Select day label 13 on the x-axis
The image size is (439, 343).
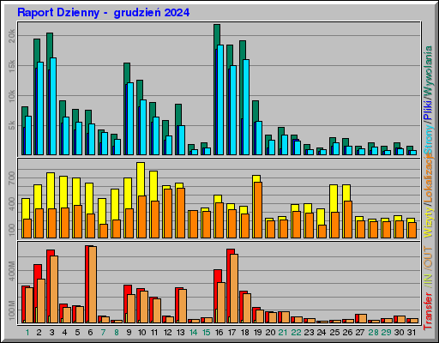pyautogui.click(x=180, y=333)
